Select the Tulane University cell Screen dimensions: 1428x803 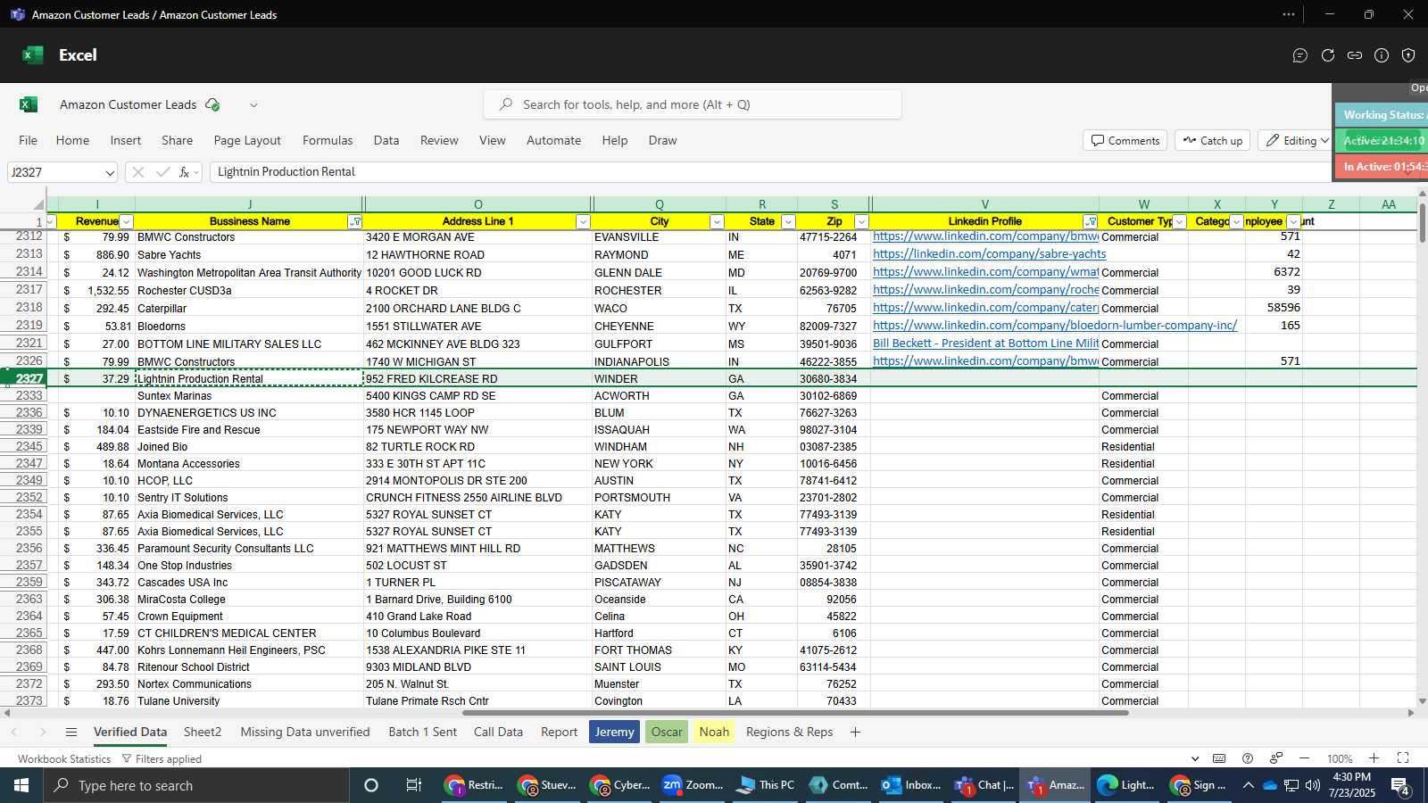[x=249, y=701]
